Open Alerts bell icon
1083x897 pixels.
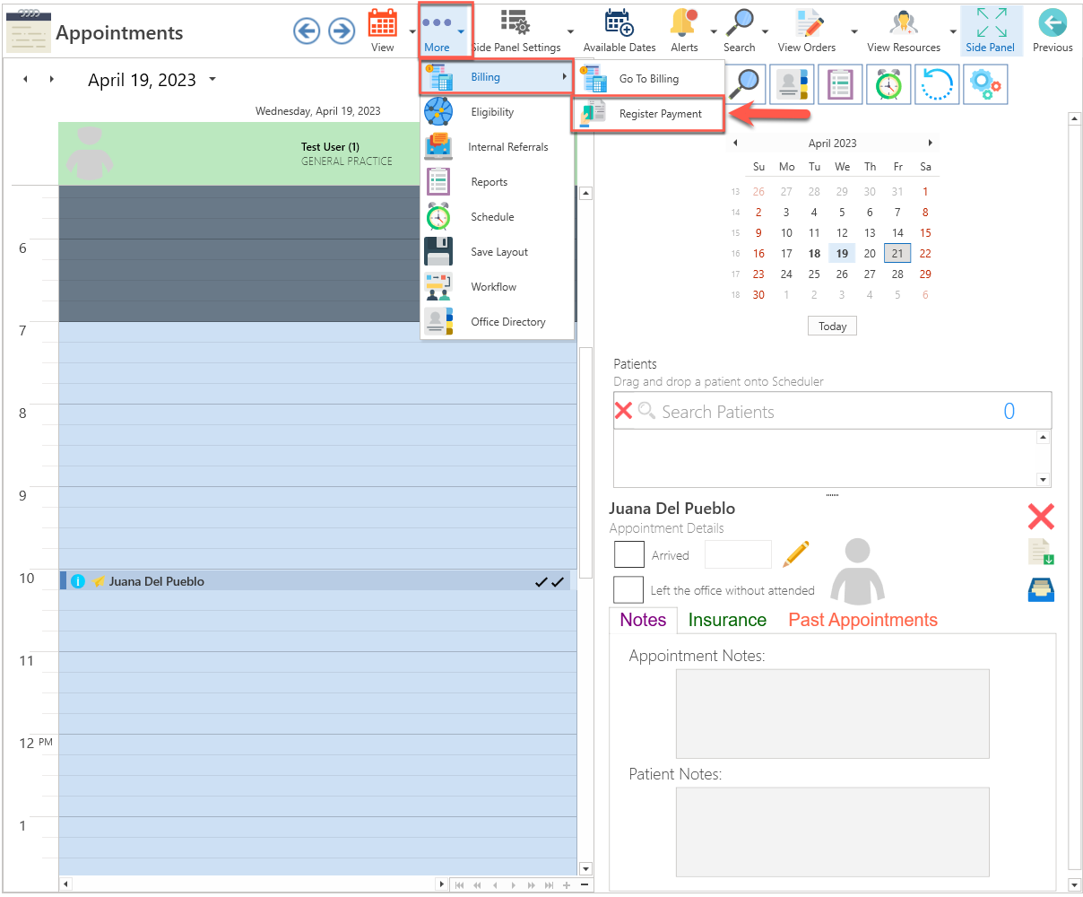pyautogui.click(x=684, y=31)
